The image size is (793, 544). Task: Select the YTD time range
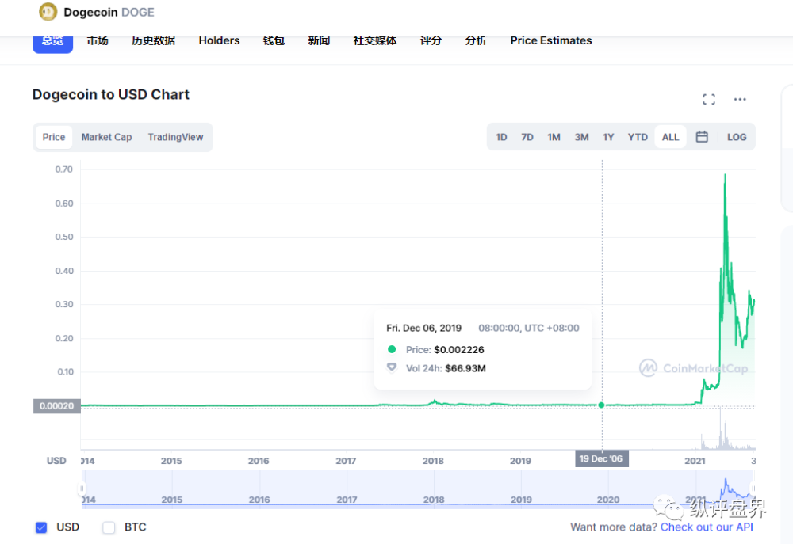[x=638, y=137]
